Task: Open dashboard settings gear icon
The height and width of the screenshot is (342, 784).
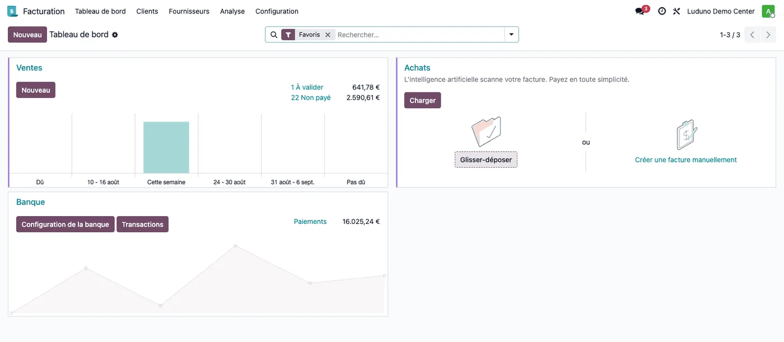Action: click(x=115, y=35)
